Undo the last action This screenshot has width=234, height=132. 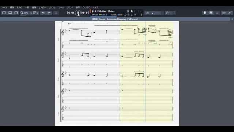click(43, 13)
